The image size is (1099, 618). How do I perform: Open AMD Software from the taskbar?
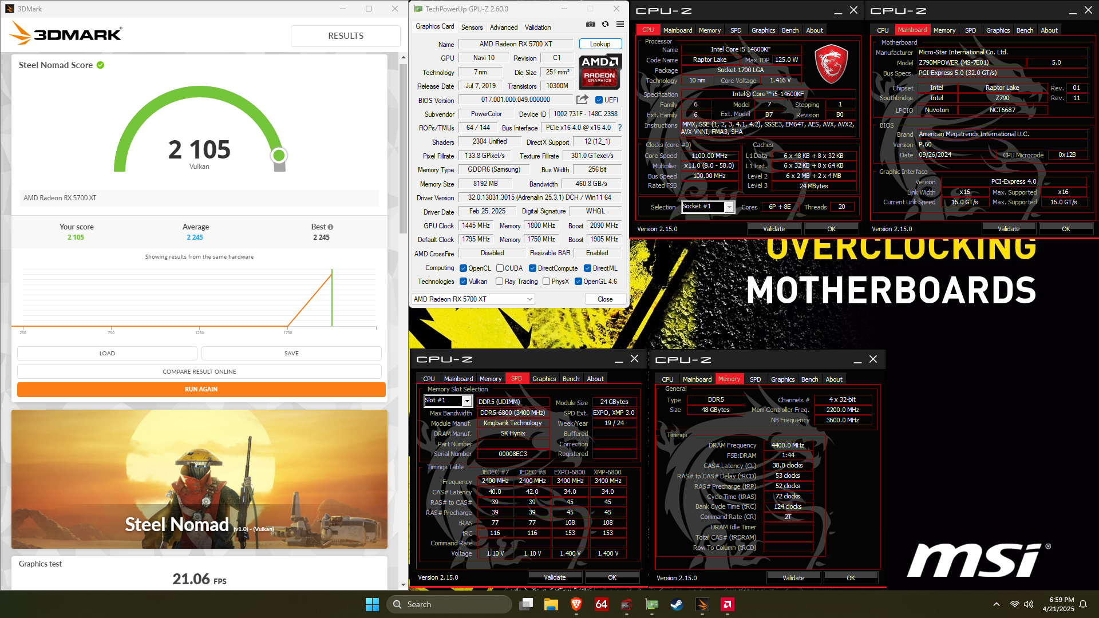point(728,604)
